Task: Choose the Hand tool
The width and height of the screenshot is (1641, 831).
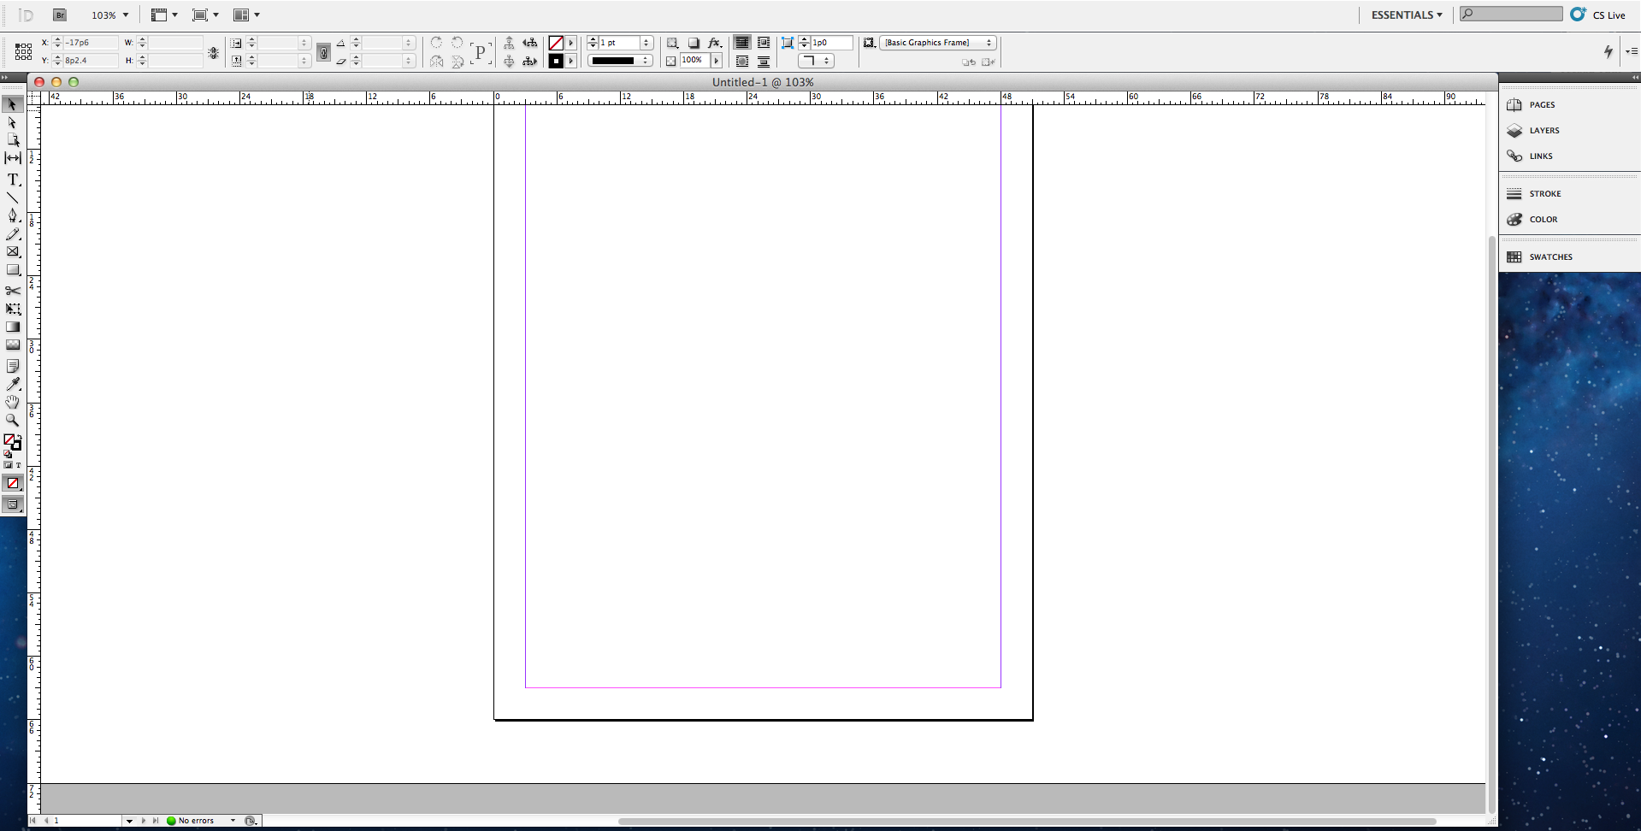Action: (x=13, y=402)
